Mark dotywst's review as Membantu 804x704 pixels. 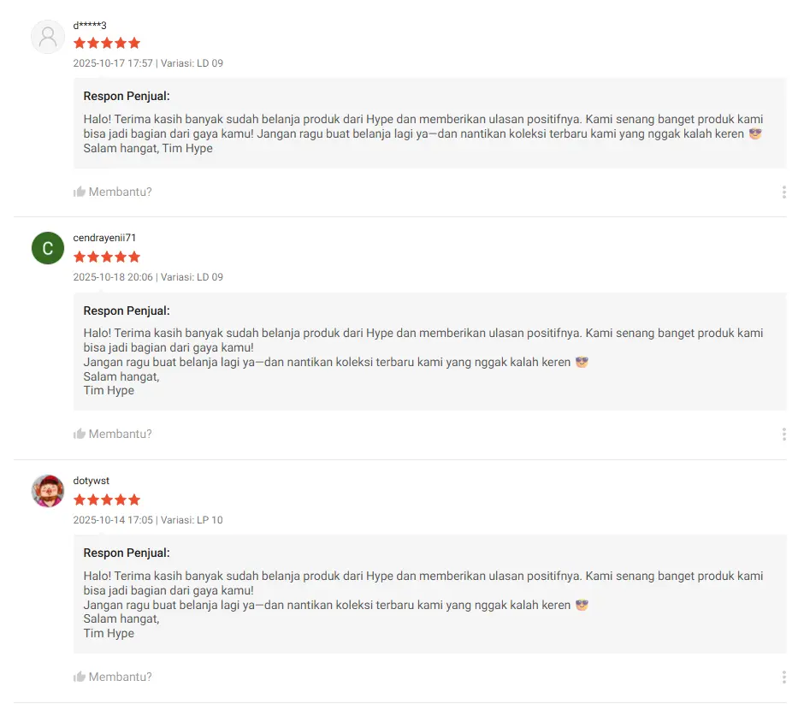click(x=120, y=677)
